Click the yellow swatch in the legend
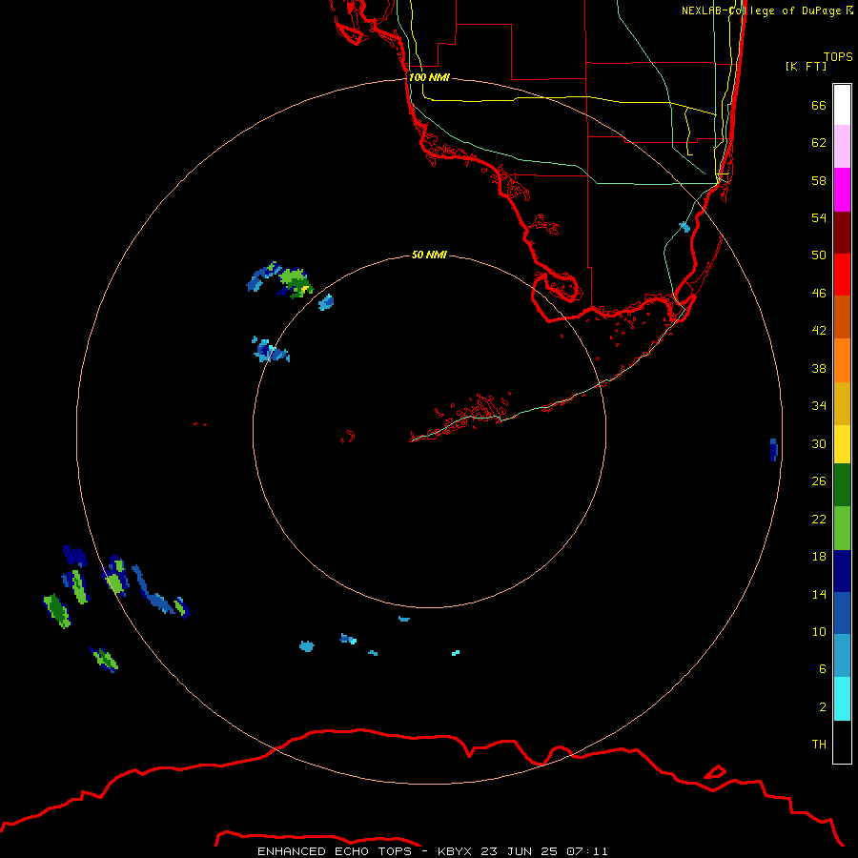 (842, 443)
